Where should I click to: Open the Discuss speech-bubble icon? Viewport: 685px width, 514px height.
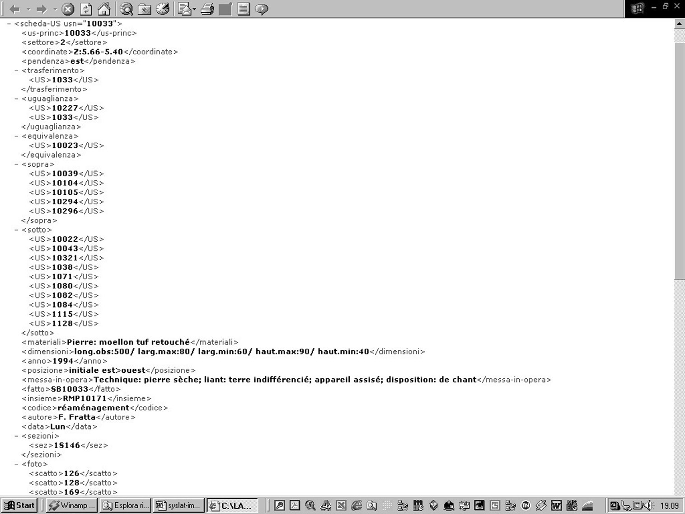[x=262, y=9]
